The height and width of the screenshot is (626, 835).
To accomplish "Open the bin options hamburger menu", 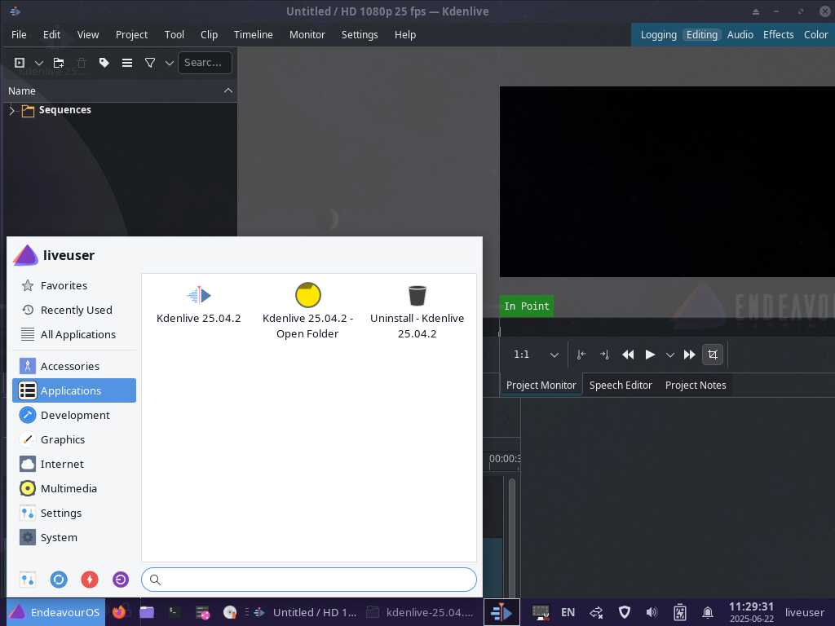I will coord(126,63).
